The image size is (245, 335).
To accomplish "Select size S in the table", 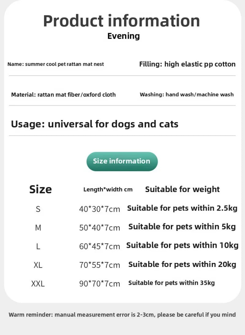I will coord(38,209).
